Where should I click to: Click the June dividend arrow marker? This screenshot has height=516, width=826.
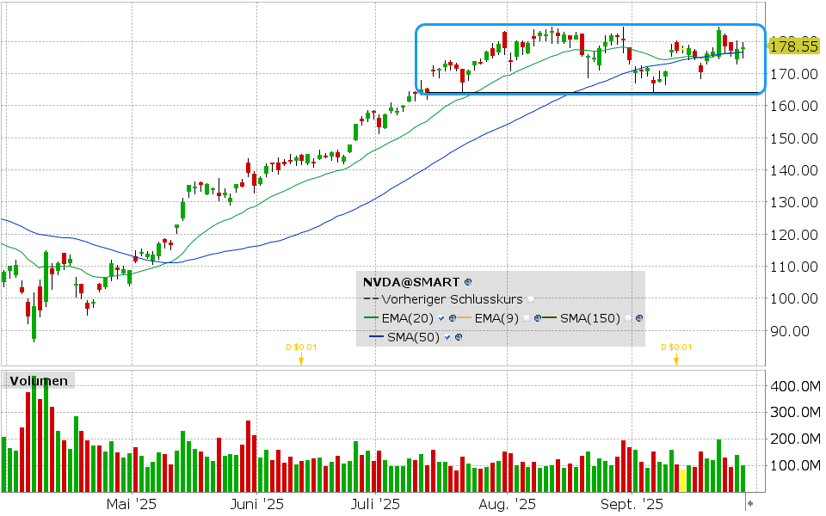tap(301, 359)
